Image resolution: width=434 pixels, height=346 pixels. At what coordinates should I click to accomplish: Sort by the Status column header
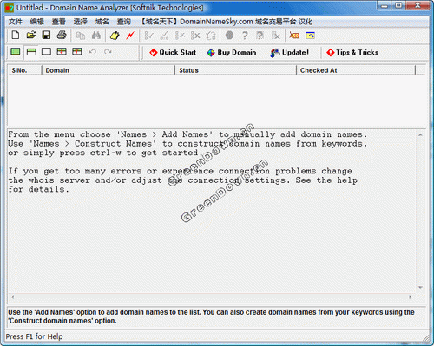(236, 70)
